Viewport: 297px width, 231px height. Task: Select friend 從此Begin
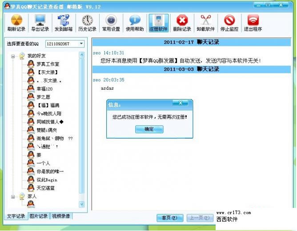[x=47, y=180]
